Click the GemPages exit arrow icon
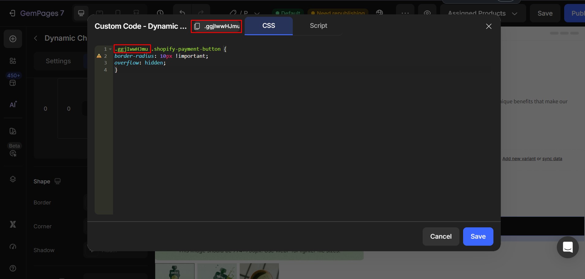Image resolution: width=585 pixels, height=279 pixels. coord(12,13)
